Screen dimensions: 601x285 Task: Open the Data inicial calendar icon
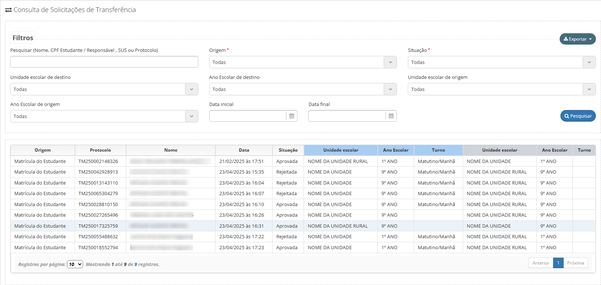292,116
